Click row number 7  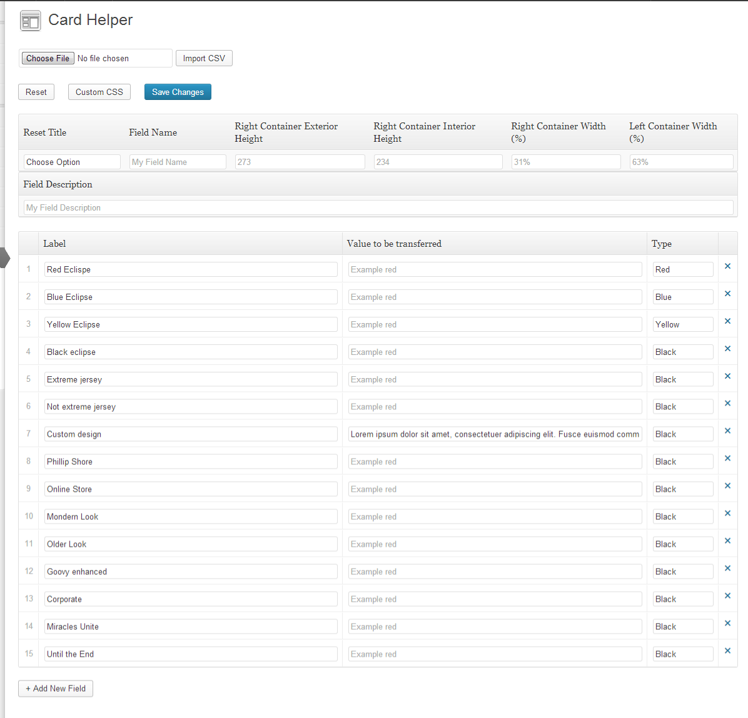point(28,434)
